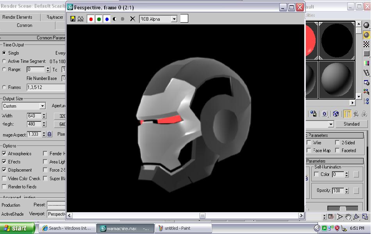371x234 pixels.
Task: Open the Material/Map Navigator icon
Action: 366,101
